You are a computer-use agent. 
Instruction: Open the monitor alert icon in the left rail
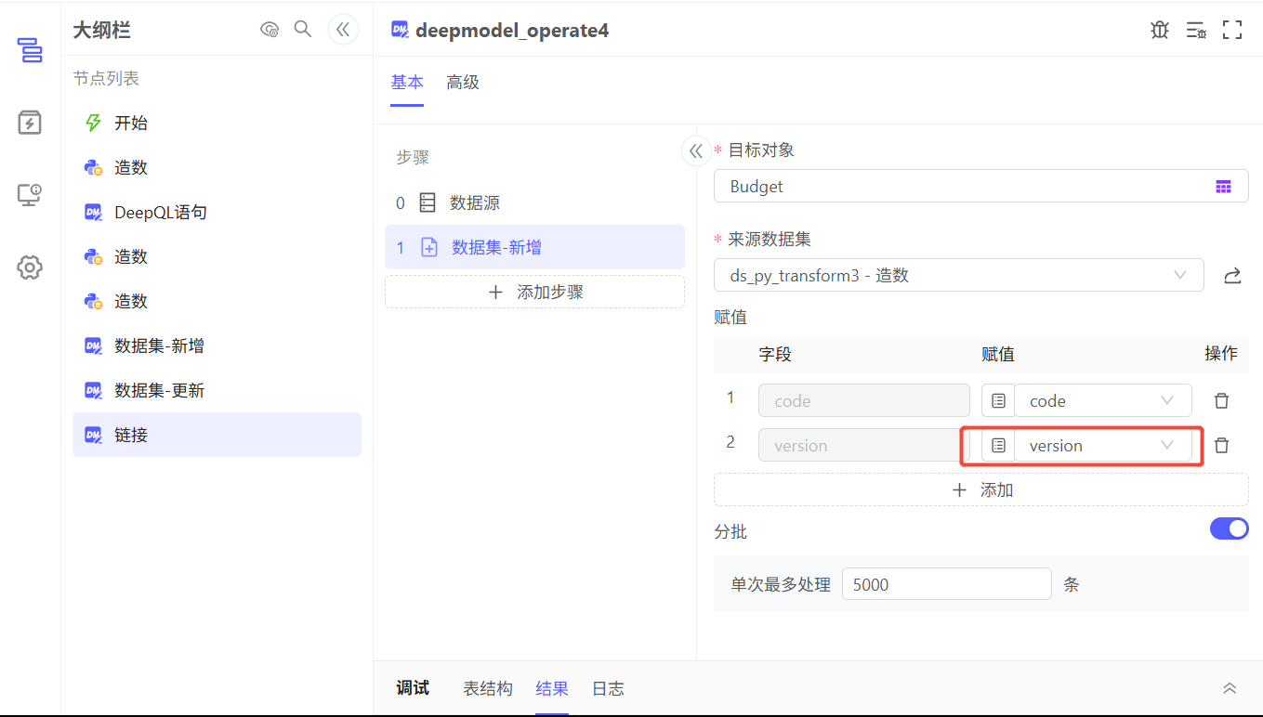point(30,195)
